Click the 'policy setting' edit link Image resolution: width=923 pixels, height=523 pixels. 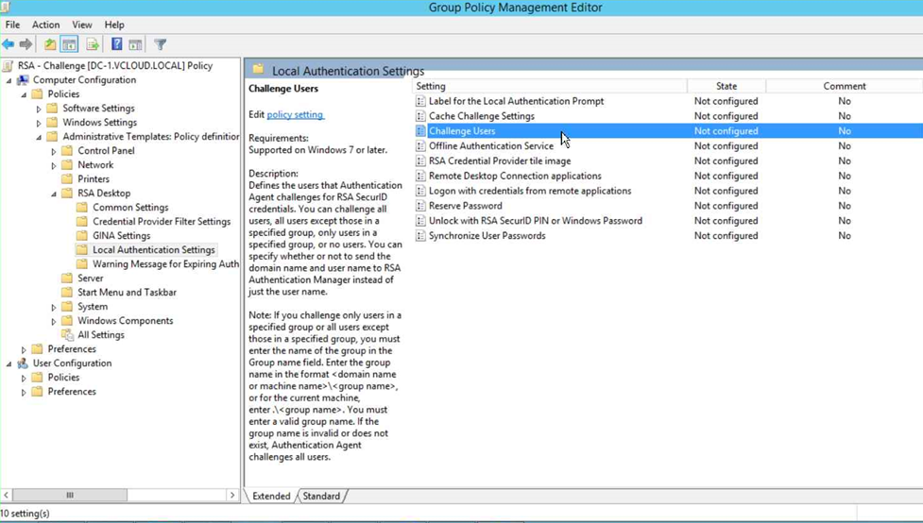295,114
